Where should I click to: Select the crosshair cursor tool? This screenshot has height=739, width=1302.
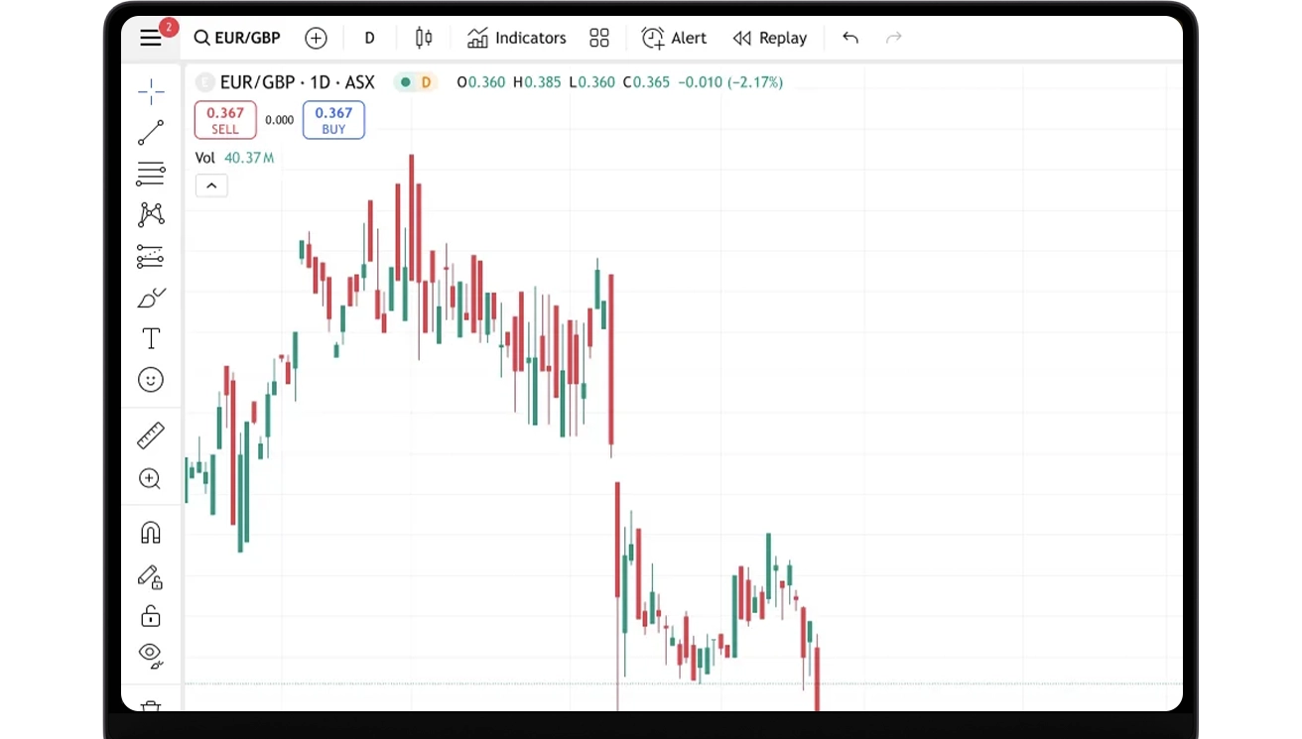[x=151, y=92]
